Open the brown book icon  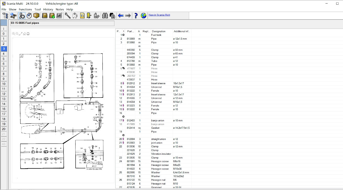(45, 16)
